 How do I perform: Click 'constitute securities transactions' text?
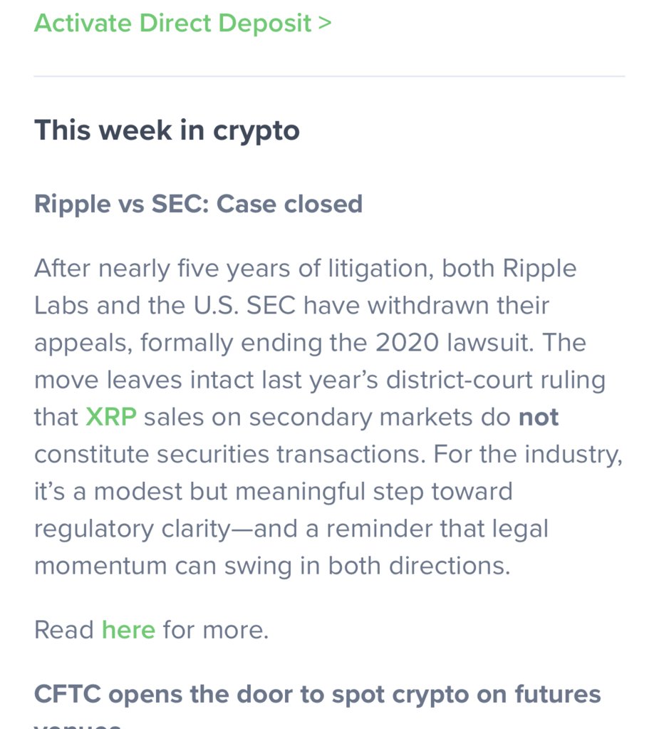pos(229,454)
